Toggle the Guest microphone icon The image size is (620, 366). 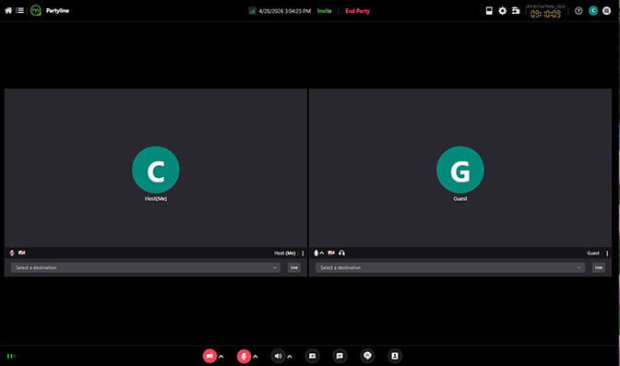pyautogui.click(x=316, y=253)
